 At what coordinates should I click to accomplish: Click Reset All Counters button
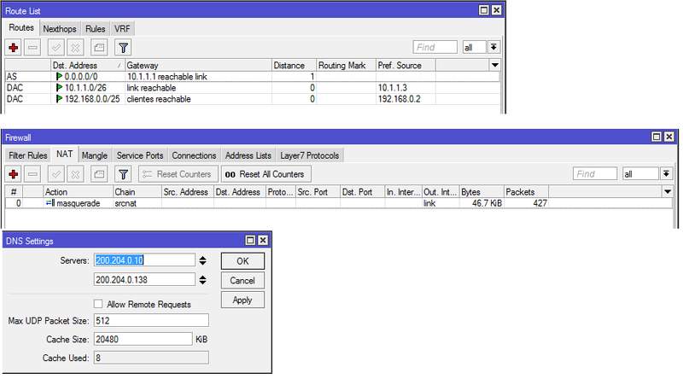coord(266,174)
